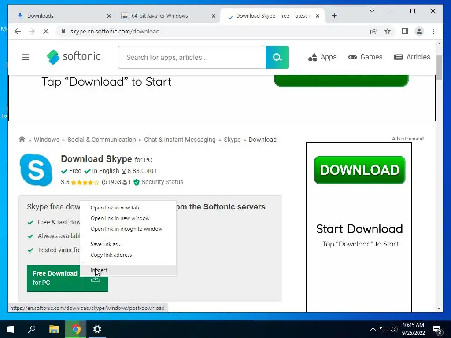Close the 64-bit Java for Windows tab
Viewport: 451px width, 338px height.
pos(214,16)
